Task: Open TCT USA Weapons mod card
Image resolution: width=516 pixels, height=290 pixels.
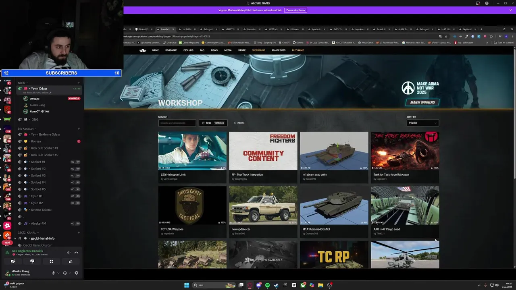Action: click(x=192, y=211)
